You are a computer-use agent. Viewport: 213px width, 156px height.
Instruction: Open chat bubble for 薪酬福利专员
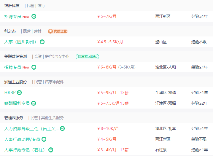[34, 103]
